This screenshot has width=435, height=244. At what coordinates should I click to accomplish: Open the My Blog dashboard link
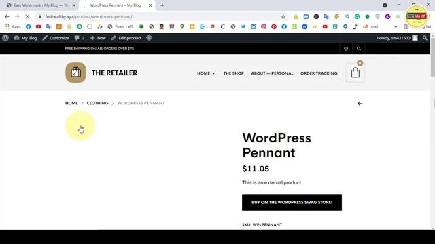click(x=25, y=38)
